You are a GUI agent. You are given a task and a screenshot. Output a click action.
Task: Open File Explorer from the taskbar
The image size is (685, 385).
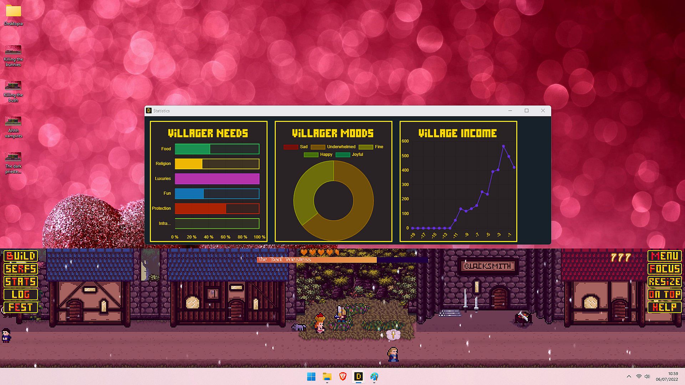point(327,376)
